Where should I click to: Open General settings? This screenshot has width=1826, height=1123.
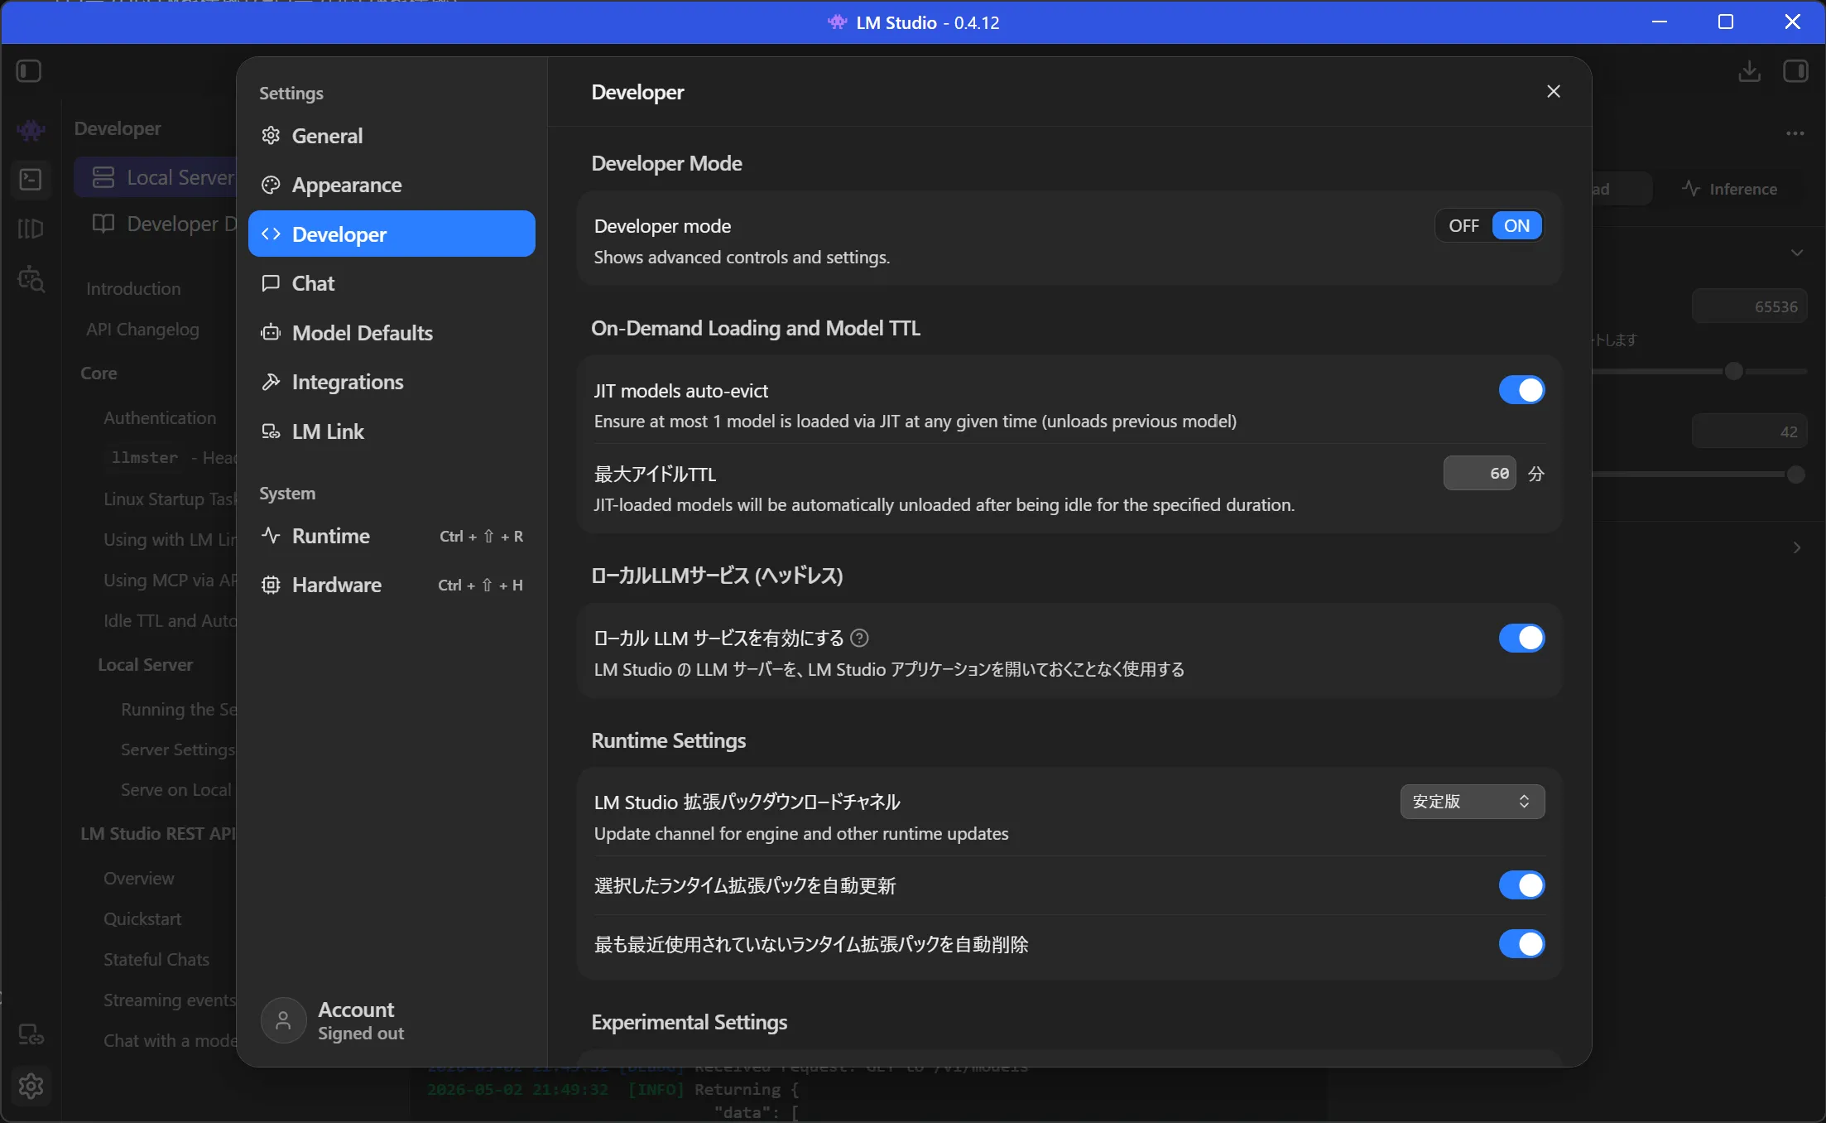tap(392, 136)
